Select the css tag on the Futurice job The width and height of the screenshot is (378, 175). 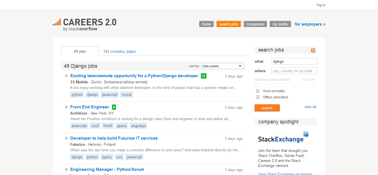point(119,157)
